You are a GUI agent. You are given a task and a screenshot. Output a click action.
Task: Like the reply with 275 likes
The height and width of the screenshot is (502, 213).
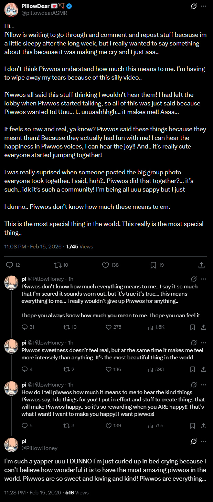pyautogui.click(x=108, y=327)
